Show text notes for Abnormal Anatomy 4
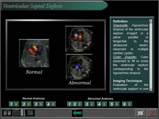Image resolution: width=159 pixels, height=119 pixels. 104,104
